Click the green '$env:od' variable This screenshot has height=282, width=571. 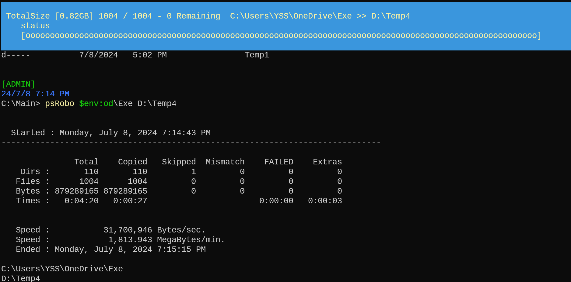pos(96,104)
